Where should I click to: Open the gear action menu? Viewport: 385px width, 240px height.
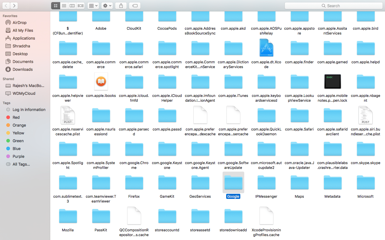[x=107, y=6]
